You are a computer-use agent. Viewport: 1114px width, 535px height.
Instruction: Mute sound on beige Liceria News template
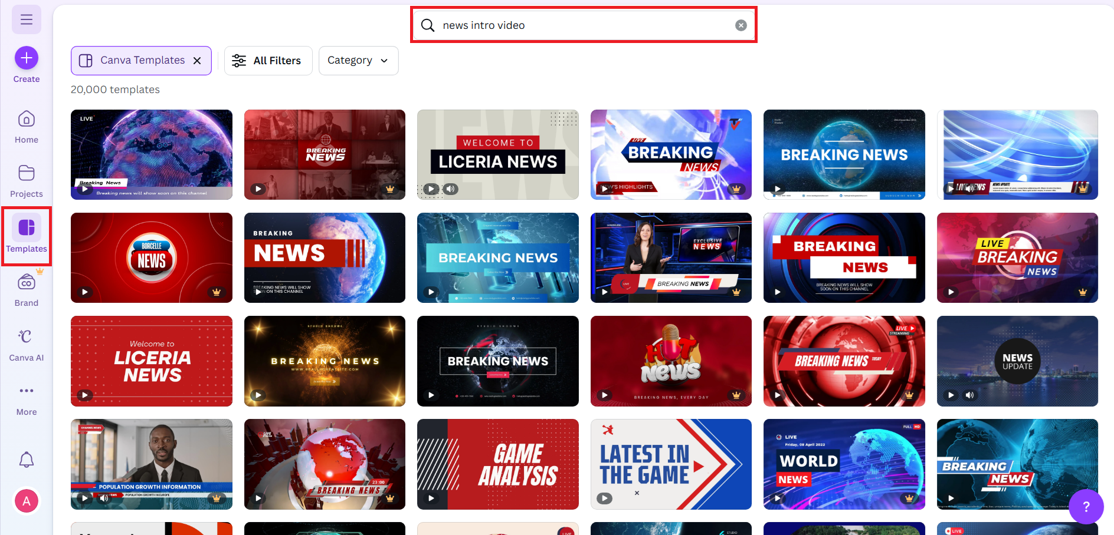click(x=450, y=189)
